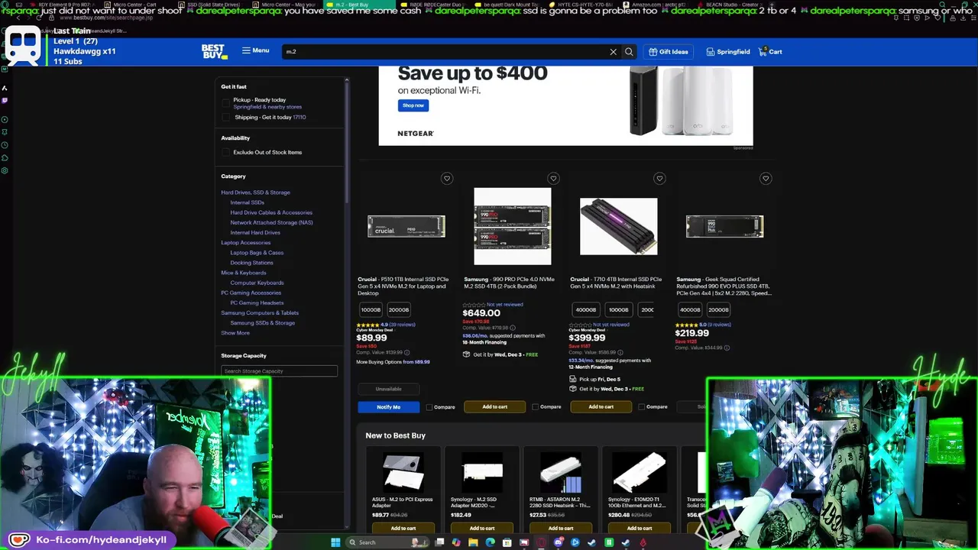Open the Windows Start menu
The height and width of the screenshot is (550, 978).
[x=335, y=542]
